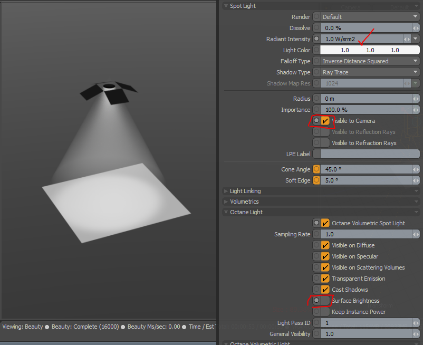Image resolution: width=423 pixels, height=345 pixels.
Task: Click the General Visibility keyframe circle
Action: pos(316,334)
